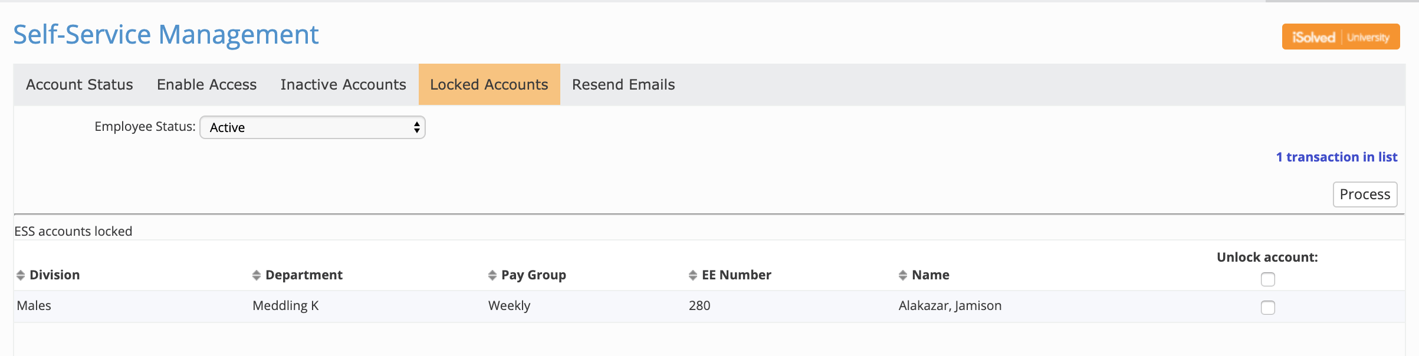This screenshot has width=1419, height=356.
Task: Check the Unlock account header checkbox
Action: (x=1267, y=279)
